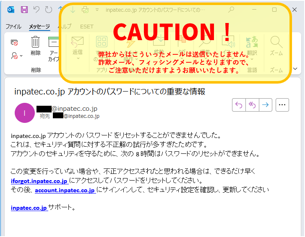Viewport: 305px width, 237px height.
Task: Open the Junk mail dropdown
Action: click(17, 55)
